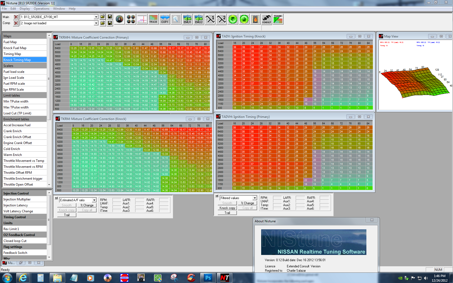Screen dimensions: 453x283
Task: Toggle M button beside Filtered values
Action: [217, 196]
